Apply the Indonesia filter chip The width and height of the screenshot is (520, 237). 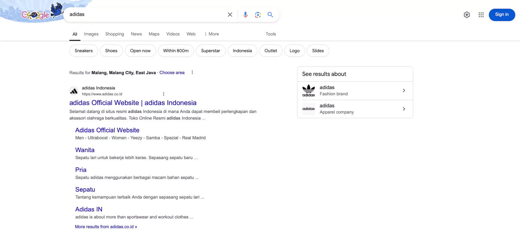[x=242, y=51]
